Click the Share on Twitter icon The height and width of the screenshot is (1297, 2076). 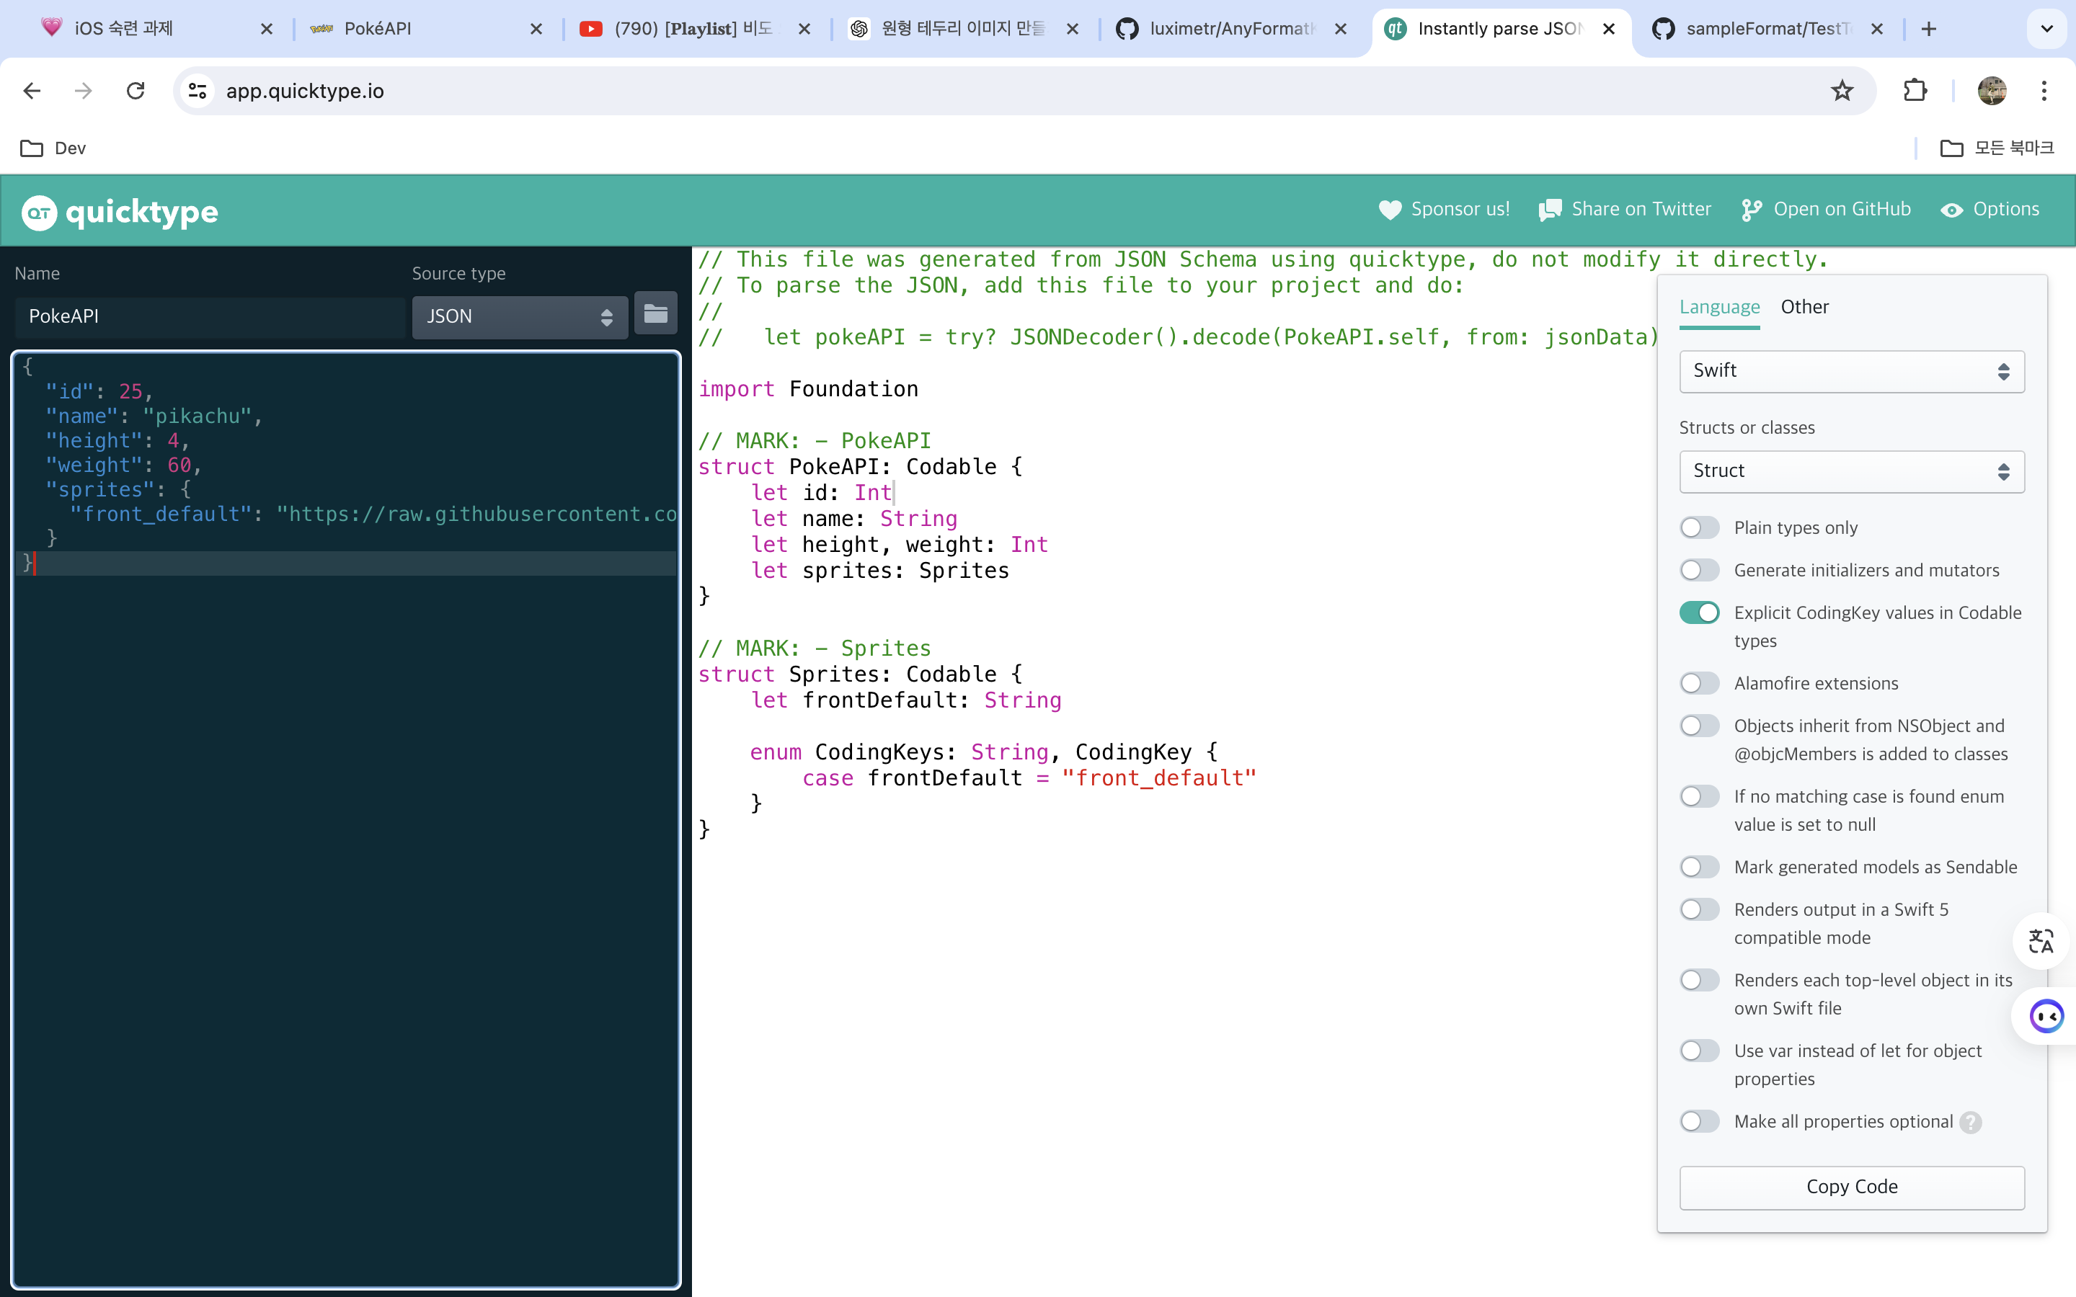click(x=1549, y=210)
